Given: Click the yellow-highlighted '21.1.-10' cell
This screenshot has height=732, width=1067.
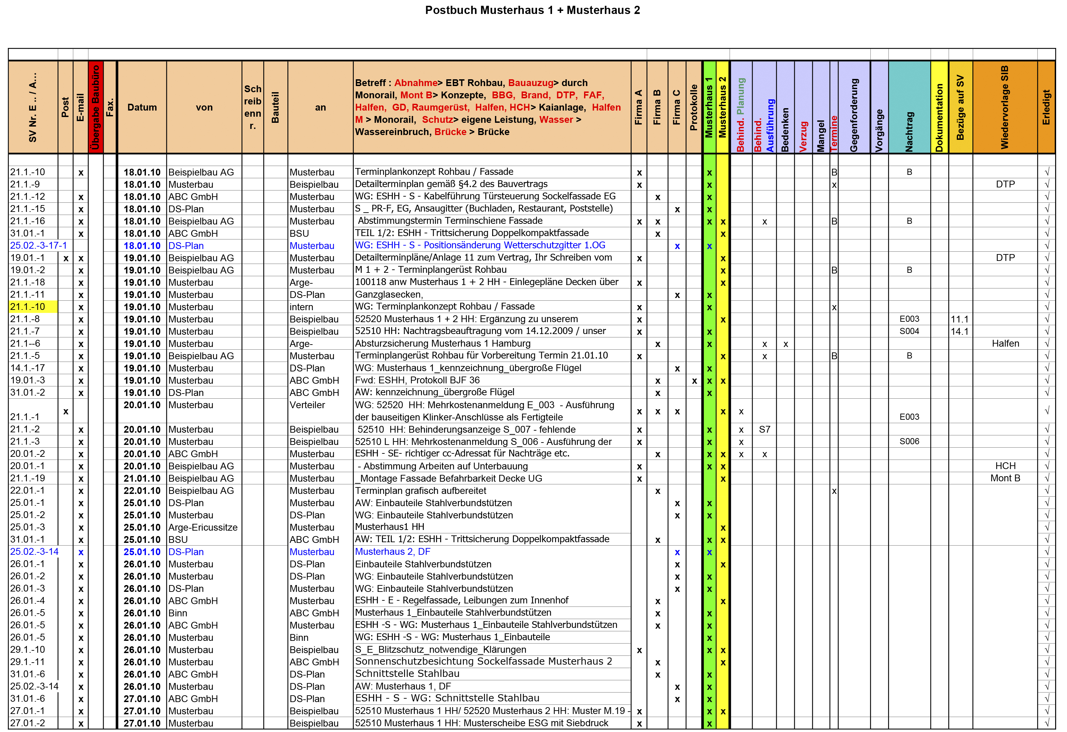Looking at the screenshot, I should point(33,307).
